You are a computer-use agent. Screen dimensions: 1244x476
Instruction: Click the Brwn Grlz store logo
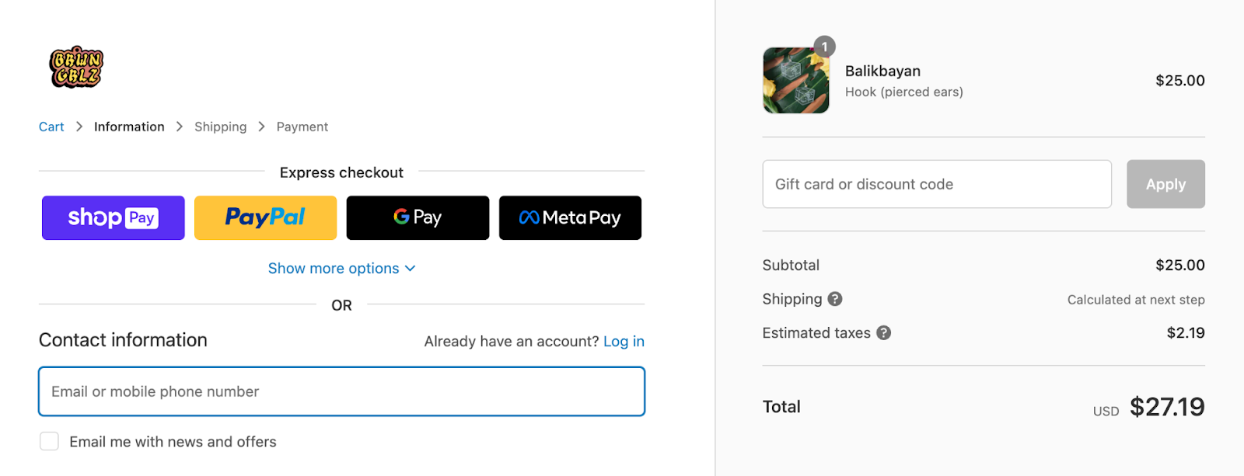76,67
